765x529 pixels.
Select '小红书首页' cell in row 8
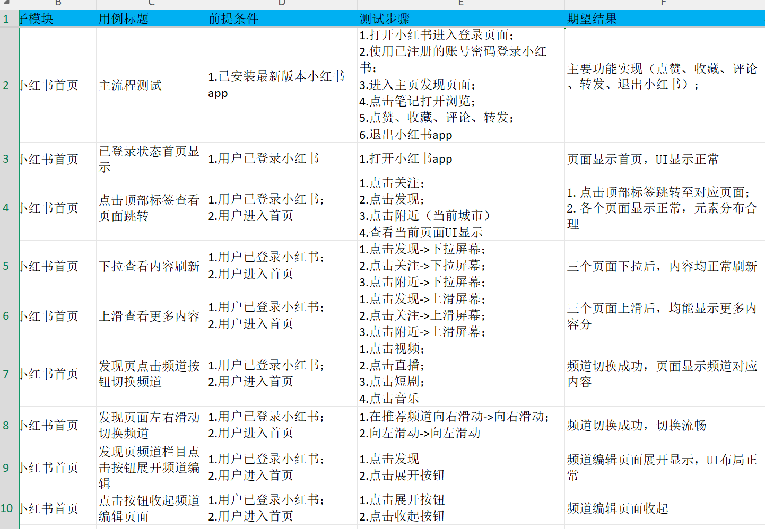(57, 425)
